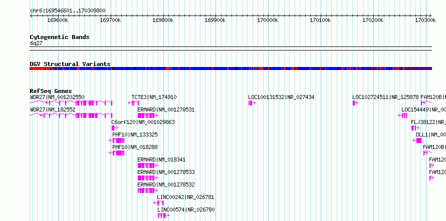The image size is (446, 221).
Task: Click the ERMARD NM_001278532 gene glyph
Action: coord(148,190)
